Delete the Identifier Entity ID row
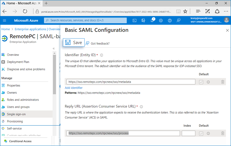Viewport: 231px width, 146px height. [x=223, y=82]
